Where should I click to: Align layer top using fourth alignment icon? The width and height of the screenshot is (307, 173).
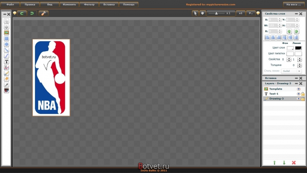coord(284,37)
